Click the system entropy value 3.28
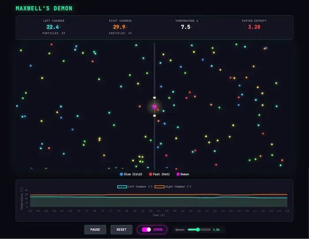 pos(254,27)
